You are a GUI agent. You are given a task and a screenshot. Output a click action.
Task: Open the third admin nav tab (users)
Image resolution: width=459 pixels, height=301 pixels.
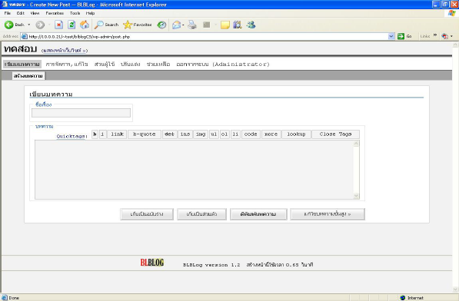tap(105, 64)
